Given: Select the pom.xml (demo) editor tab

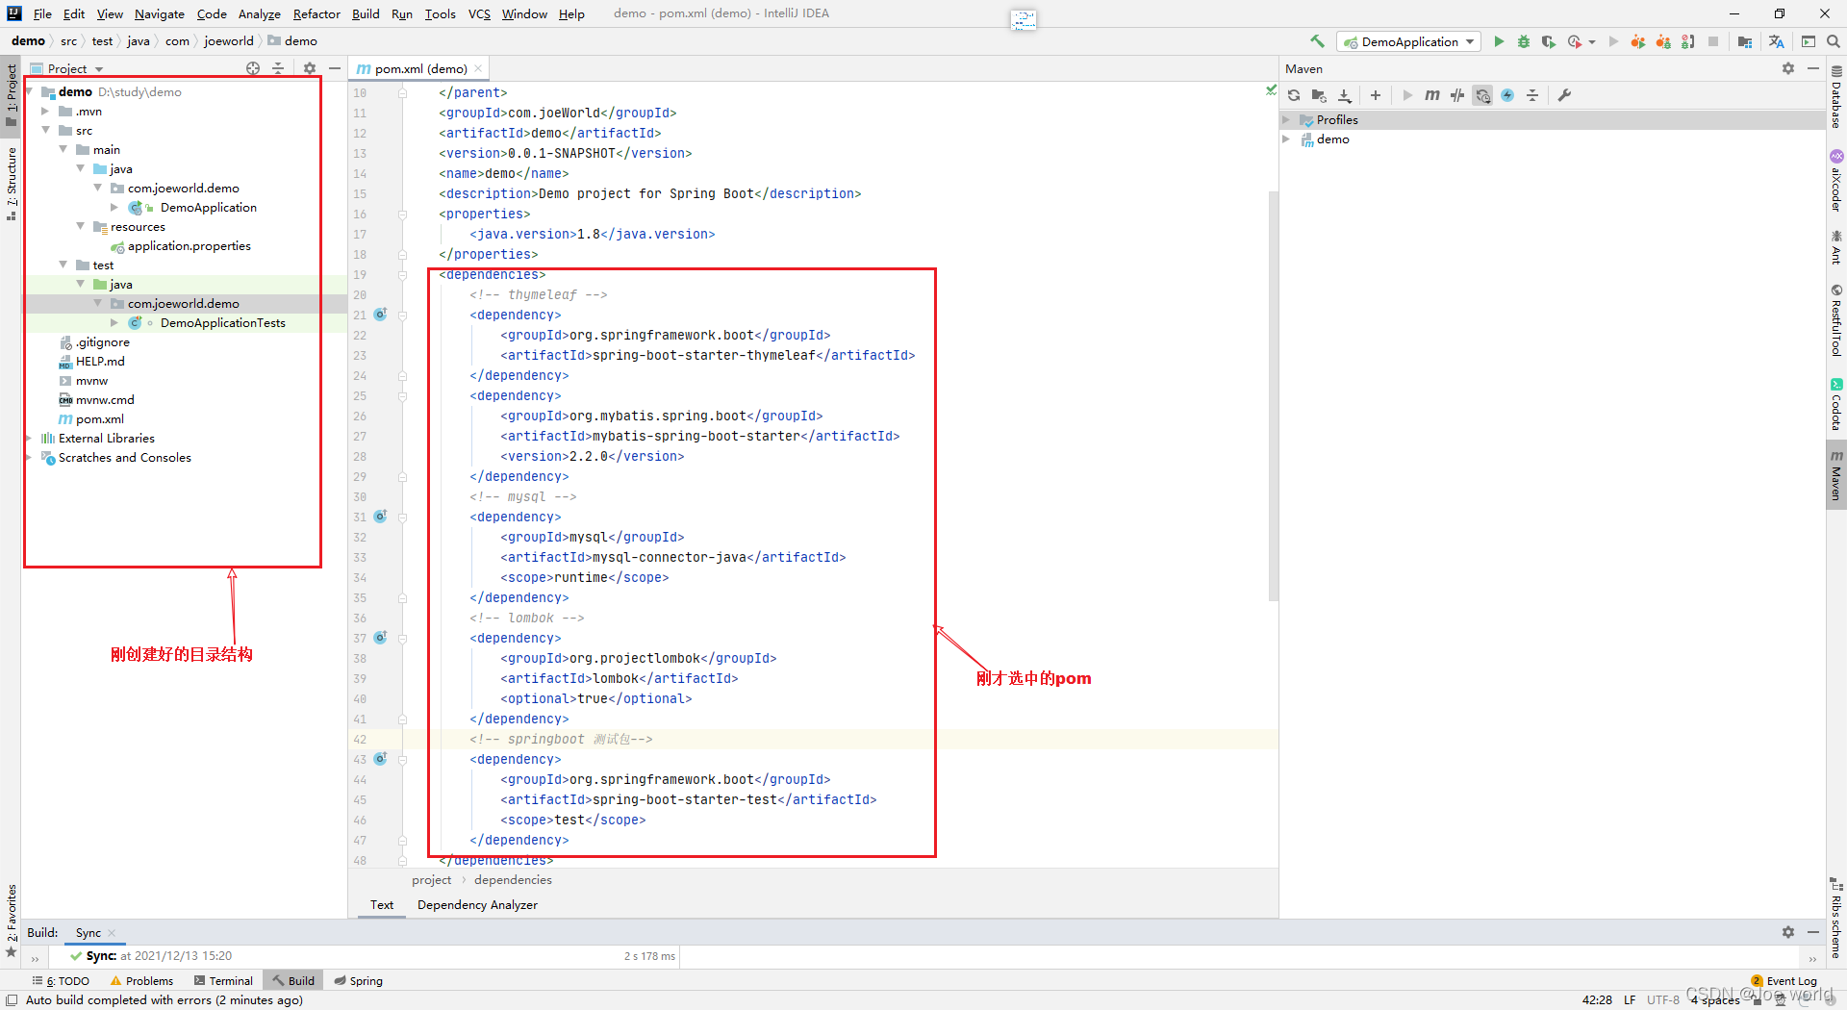Looking at the screenshot, I should coord(420,68).
